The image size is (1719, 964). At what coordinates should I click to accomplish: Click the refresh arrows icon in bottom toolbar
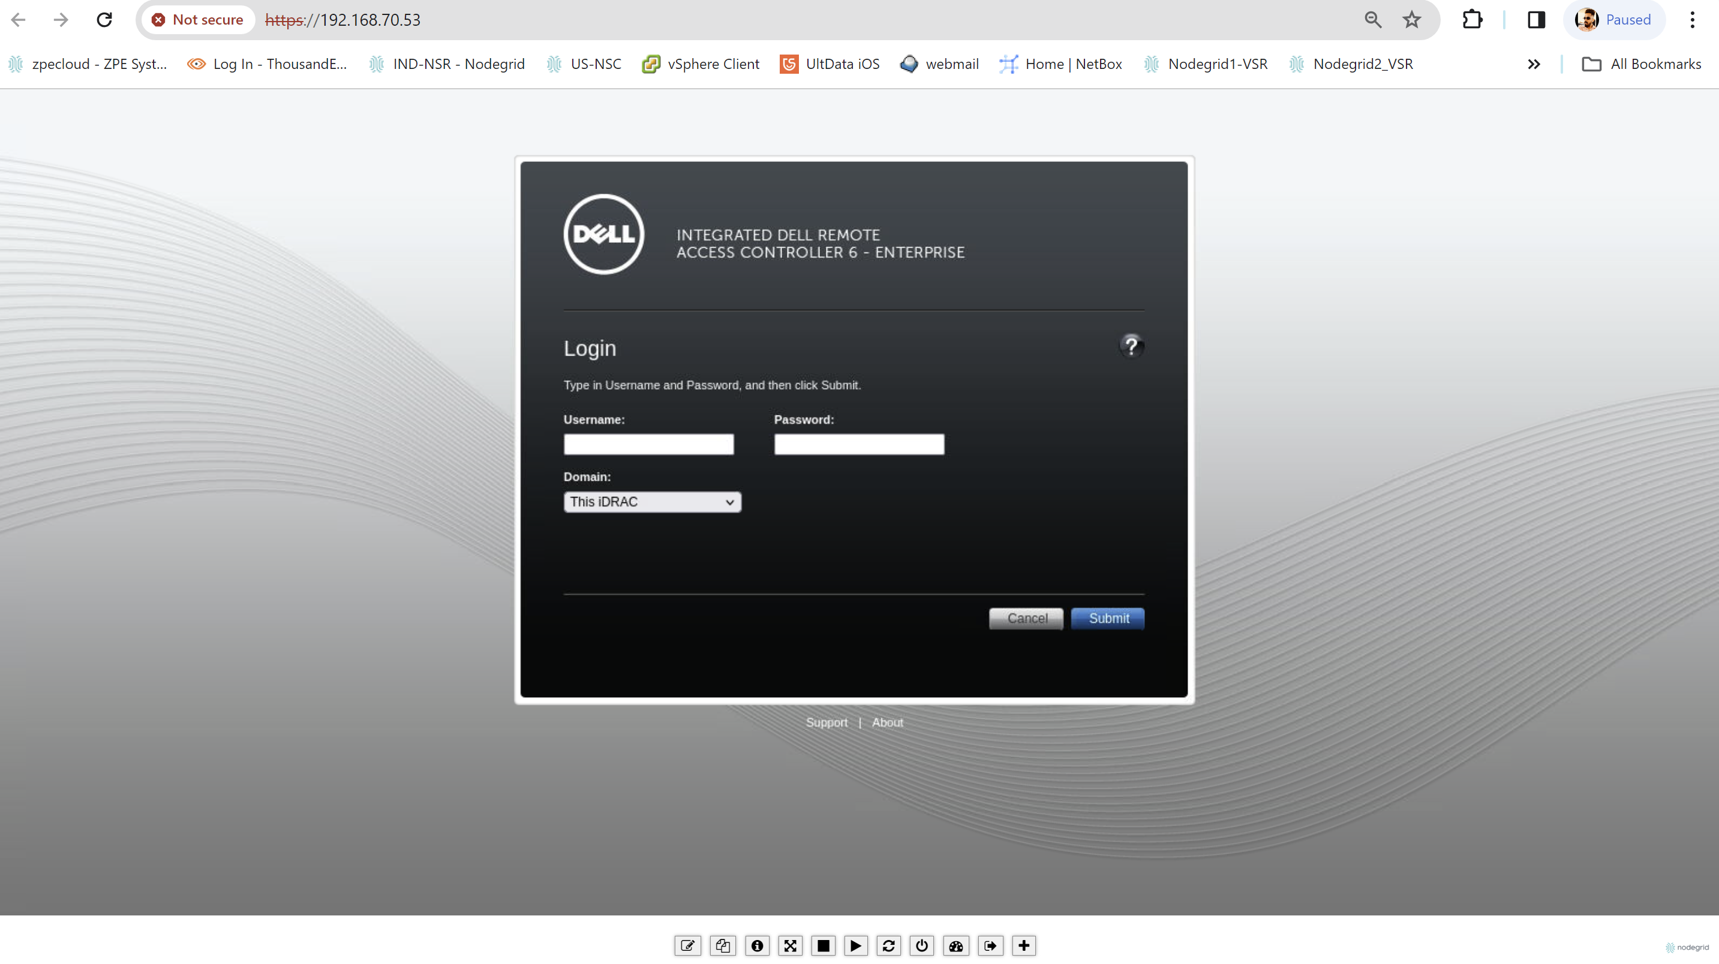coord(889,945)
